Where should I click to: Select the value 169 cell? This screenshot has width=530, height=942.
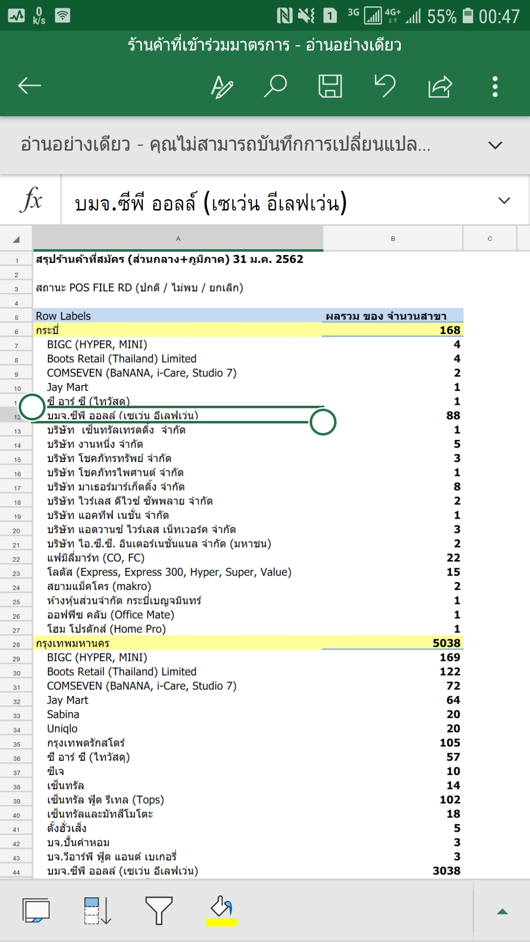[393, 657]
